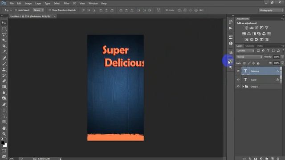
Task: Open the Normal blend mode dropdown
Action: (x=249, y=57)
